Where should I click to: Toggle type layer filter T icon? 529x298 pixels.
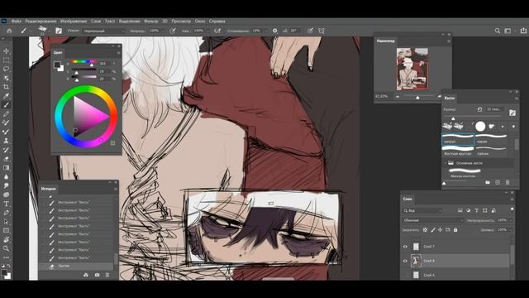pos(477,210)
